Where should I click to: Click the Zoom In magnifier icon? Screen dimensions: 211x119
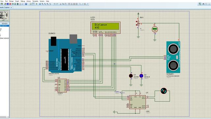(x=43, y=4)
